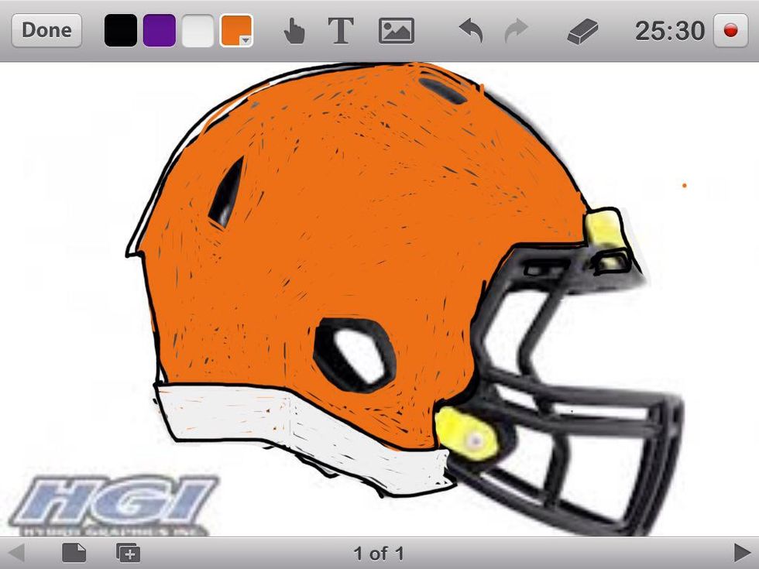This screenshot has height=569, width=759.
Task: Select the Text tool
Action: tap(340, 31)
